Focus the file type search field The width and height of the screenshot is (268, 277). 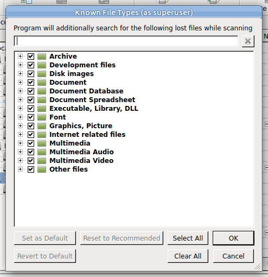coord(126,41)
